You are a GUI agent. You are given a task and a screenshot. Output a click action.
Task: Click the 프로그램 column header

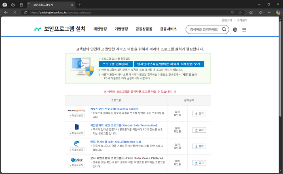pyautogui.click(x=116, y=100)
